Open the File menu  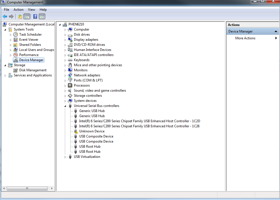tap(7, 10)
